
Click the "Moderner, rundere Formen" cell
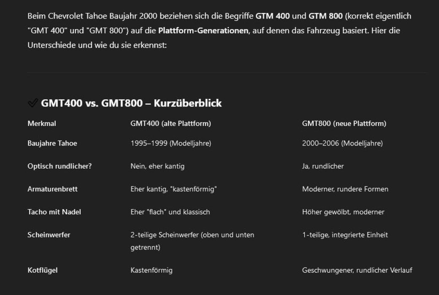pos(345,189)
